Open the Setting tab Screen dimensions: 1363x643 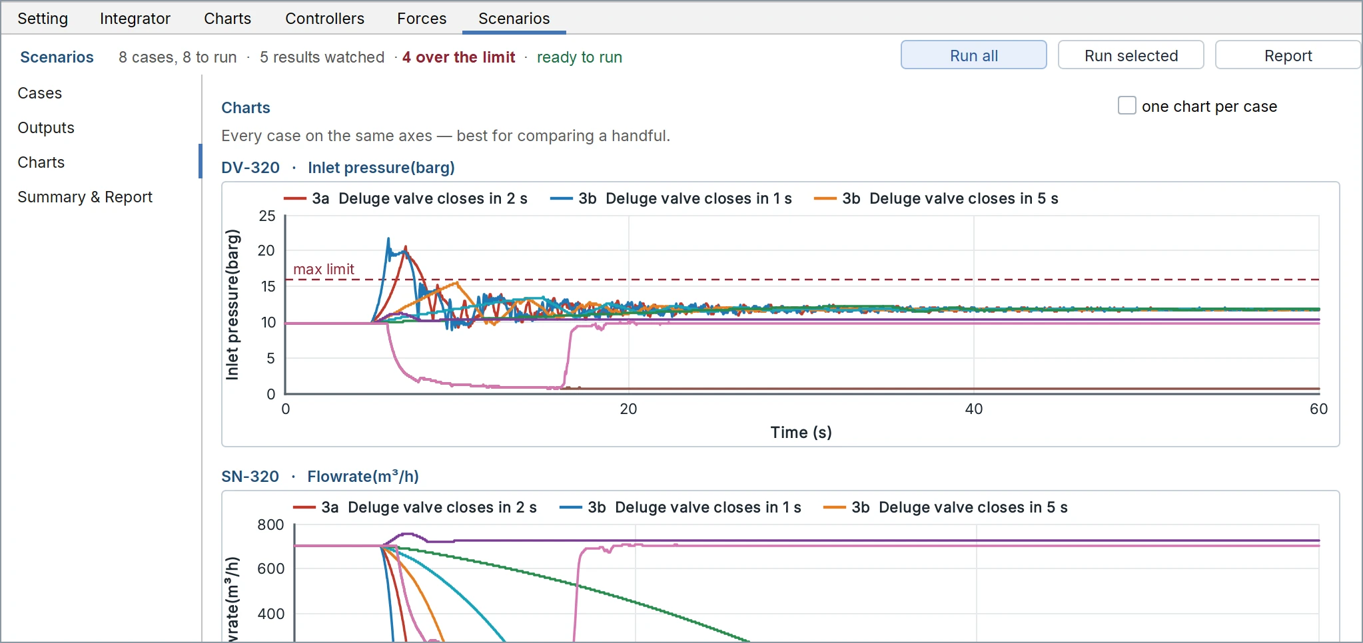pyautogui.click(x=43, y=19)
